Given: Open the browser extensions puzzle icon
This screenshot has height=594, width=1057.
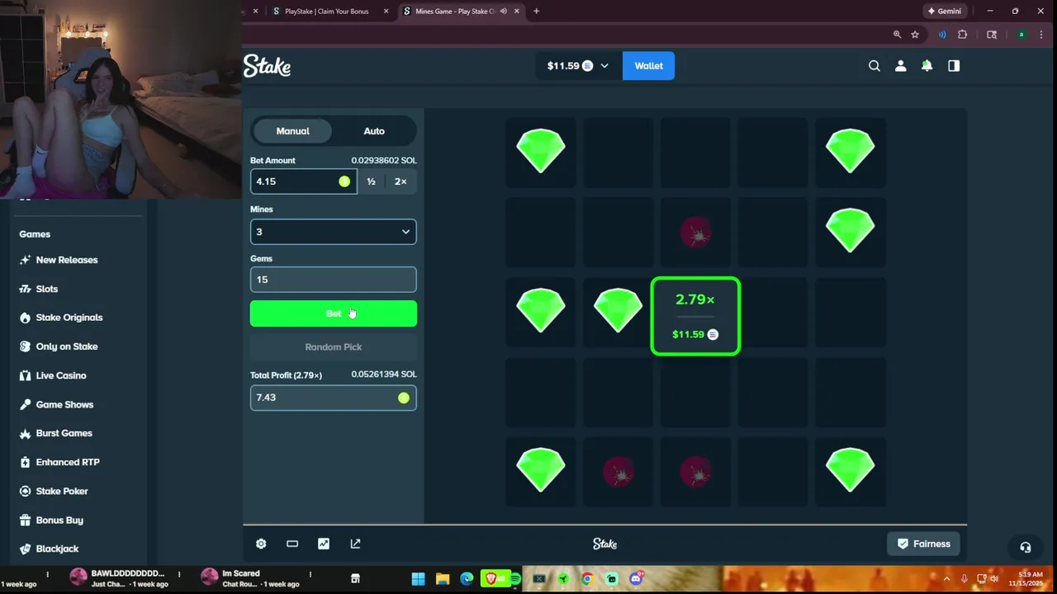Looking at the screenshot, I should 962,35.
